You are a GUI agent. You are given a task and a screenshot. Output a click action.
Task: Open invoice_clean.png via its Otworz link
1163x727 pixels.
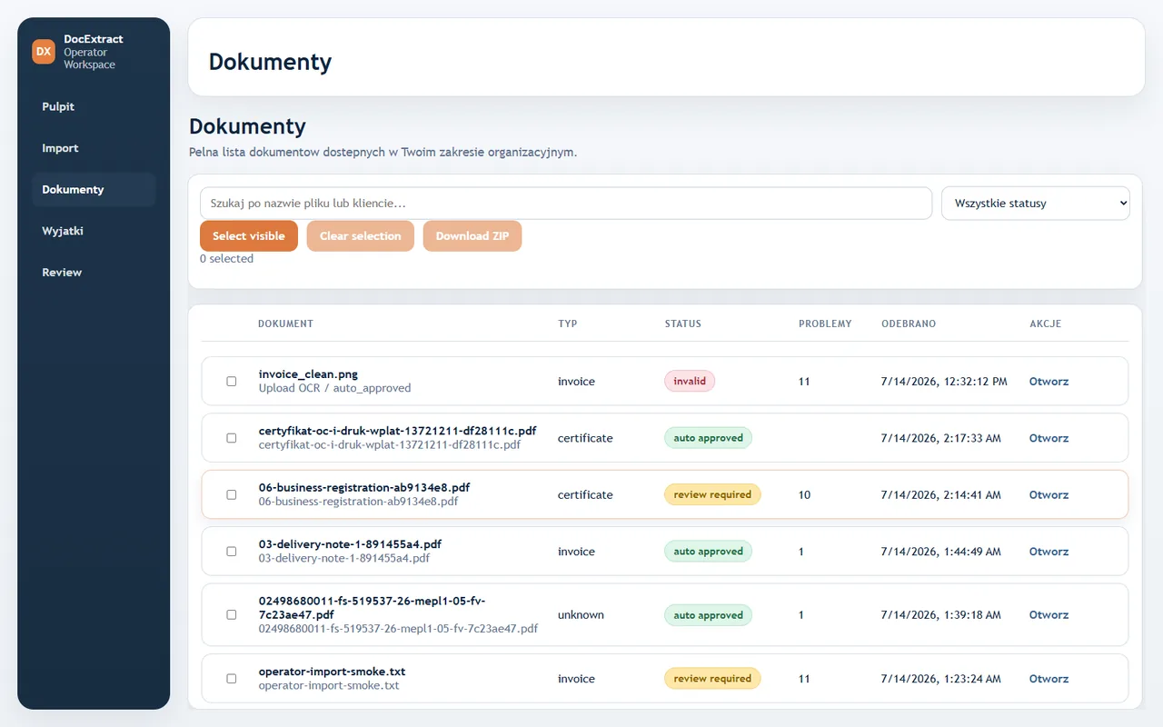[x=1049, y=382]
